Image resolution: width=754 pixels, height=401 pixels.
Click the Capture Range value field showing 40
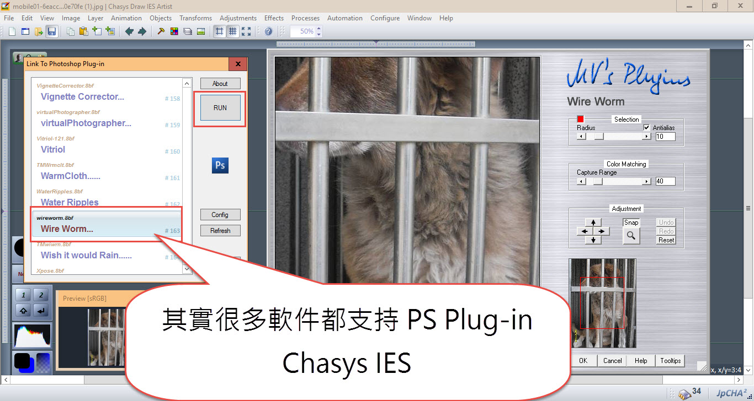point(665,181)
